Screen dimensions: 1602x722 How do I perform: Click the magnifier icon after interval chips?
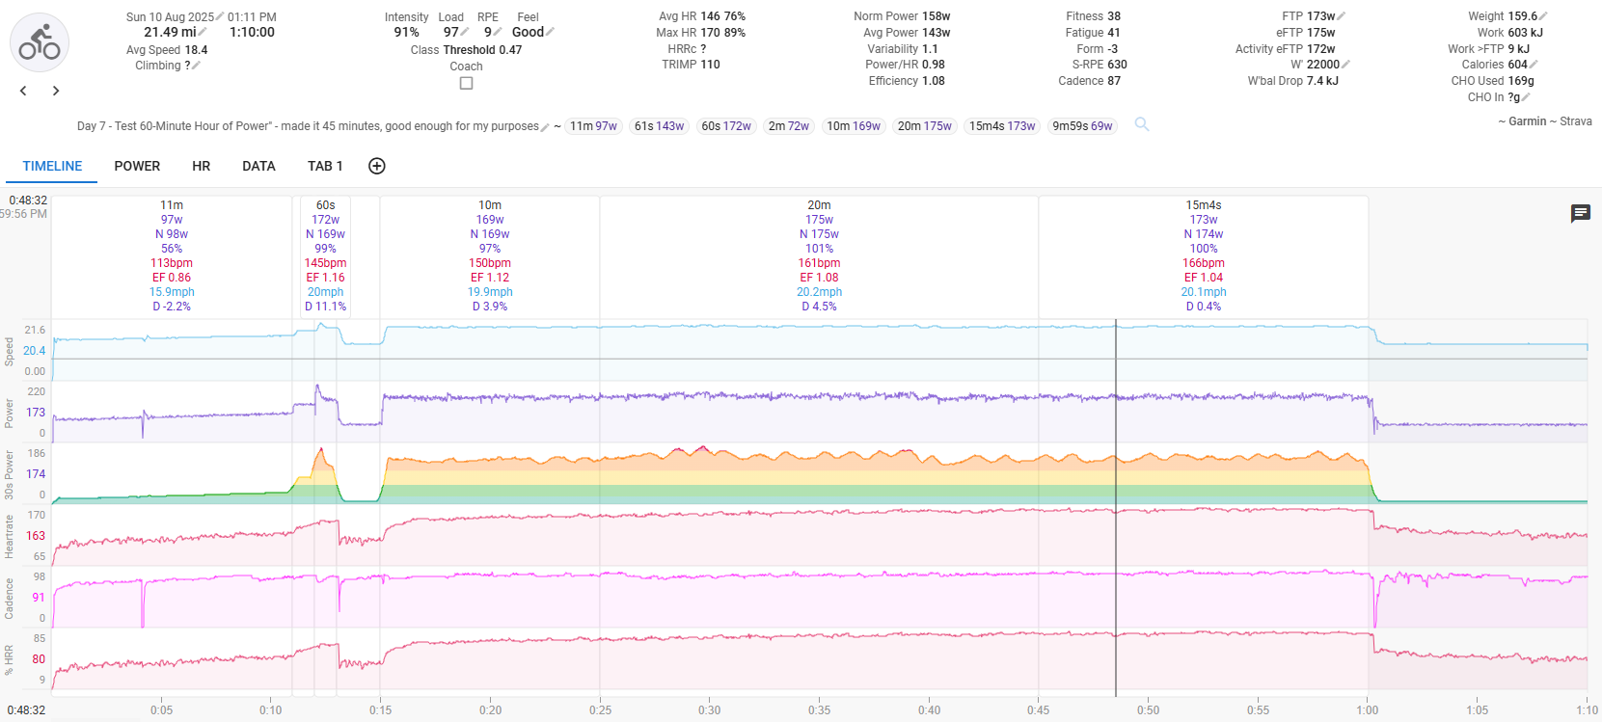pyautogui.click(x=1142, y=124)
